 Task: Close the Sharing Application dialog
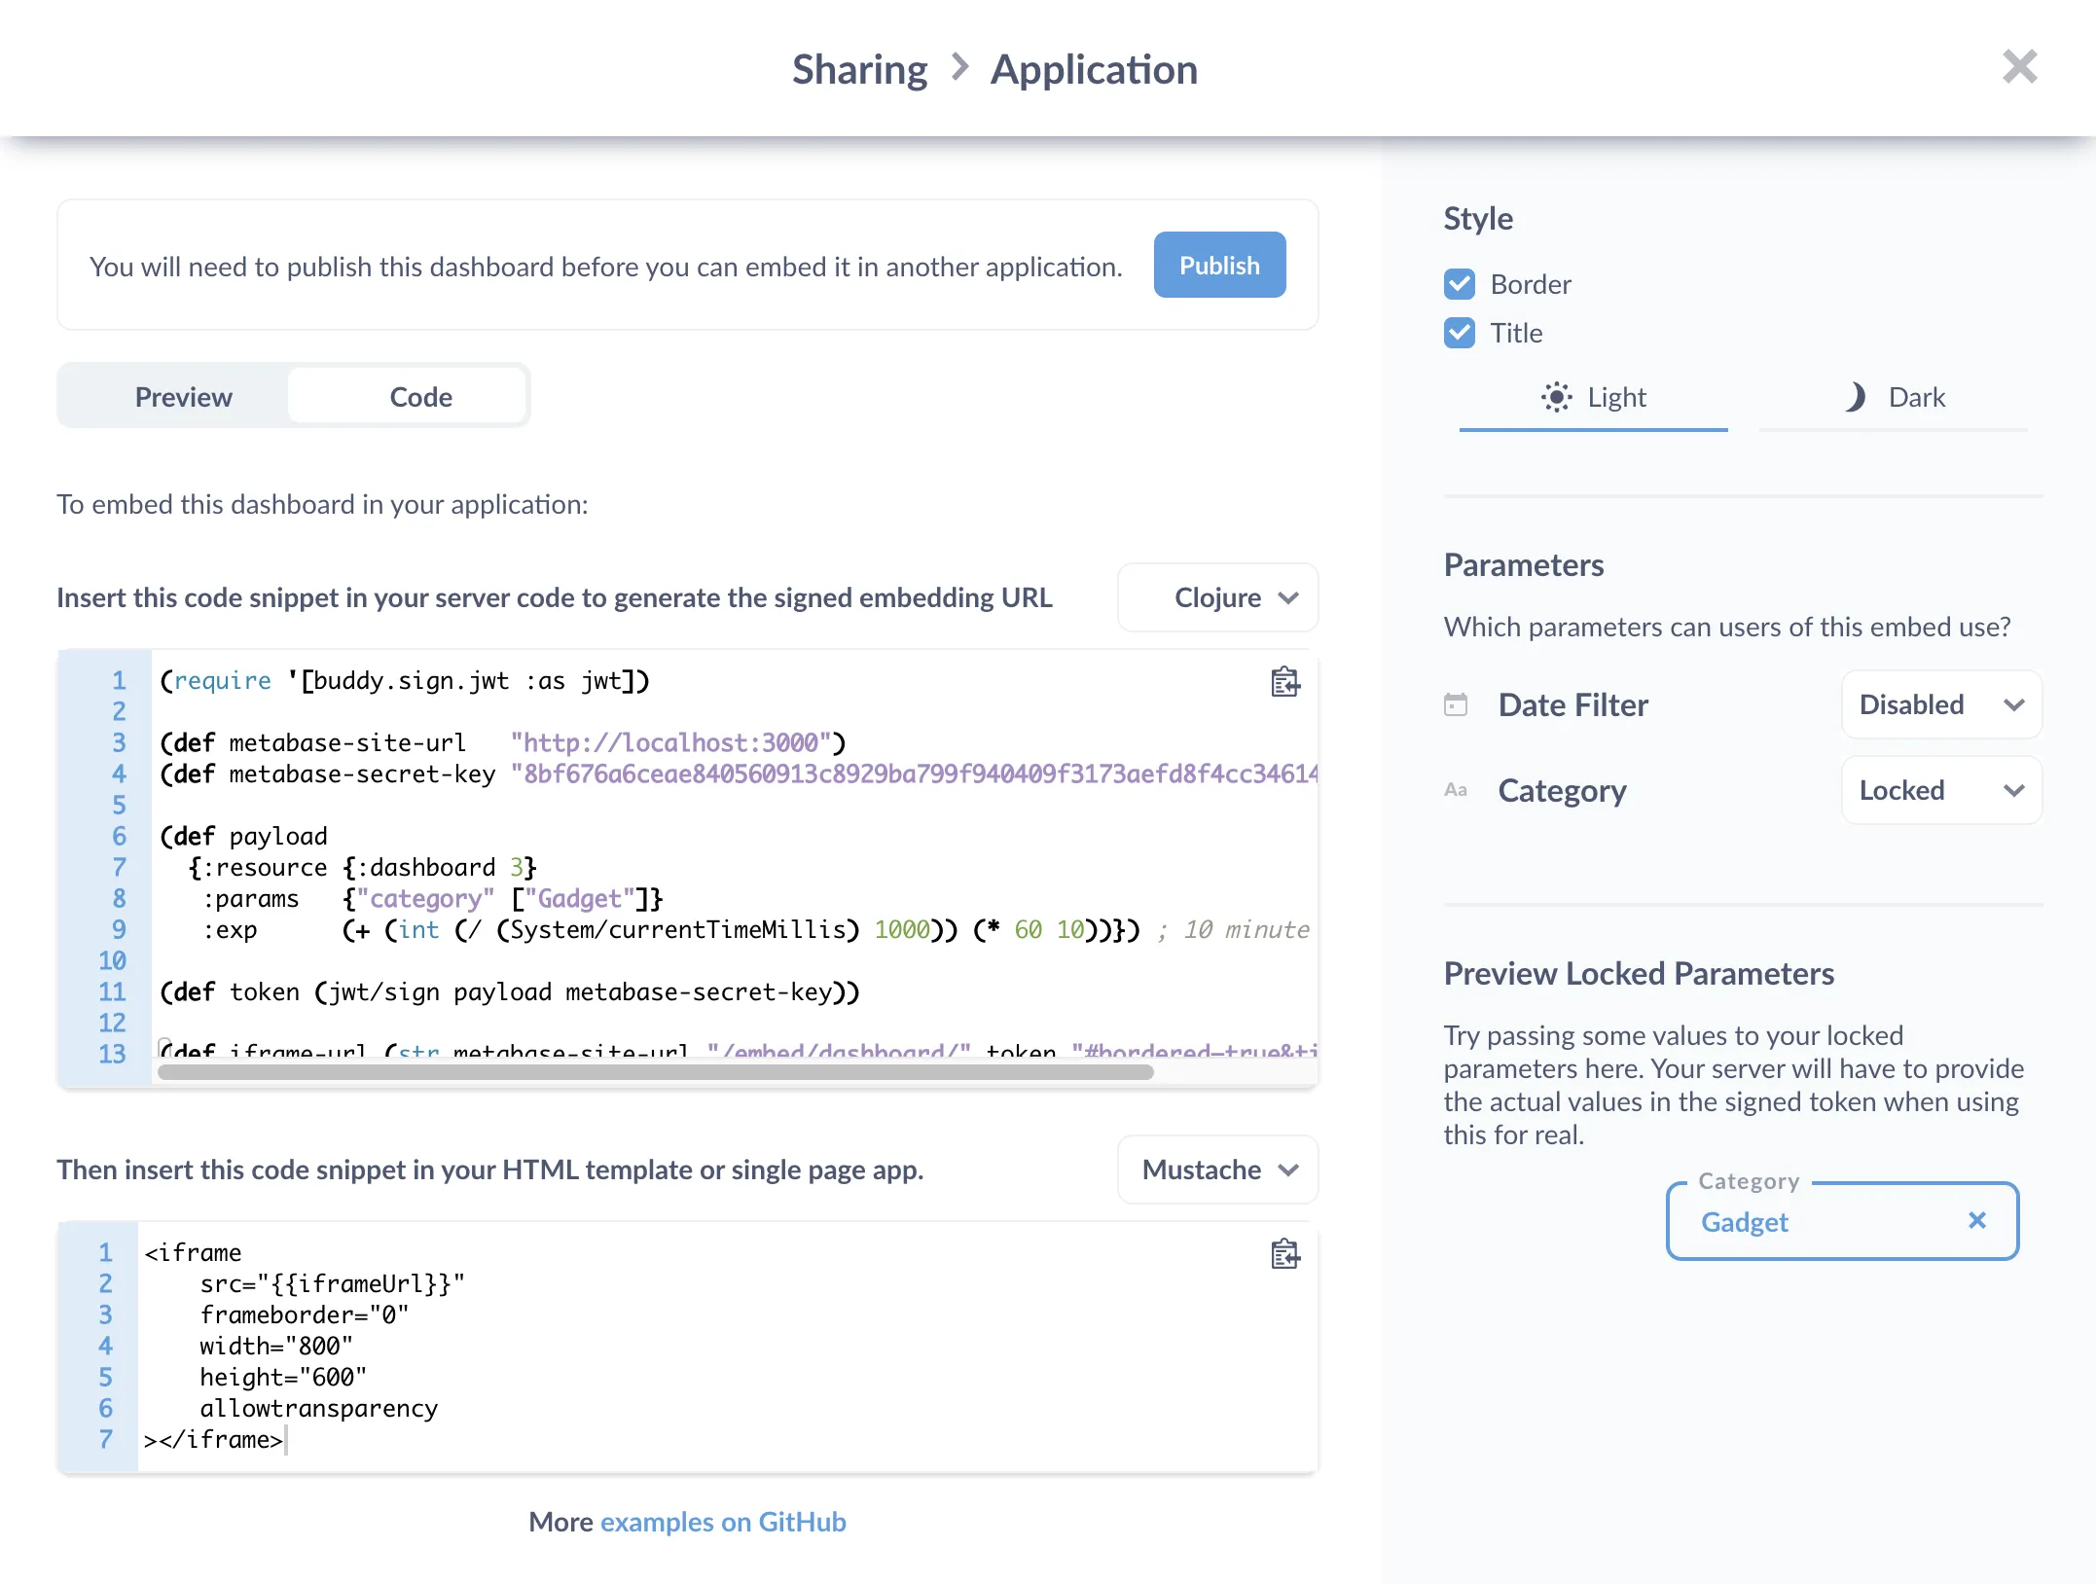tap(2019, 67)
